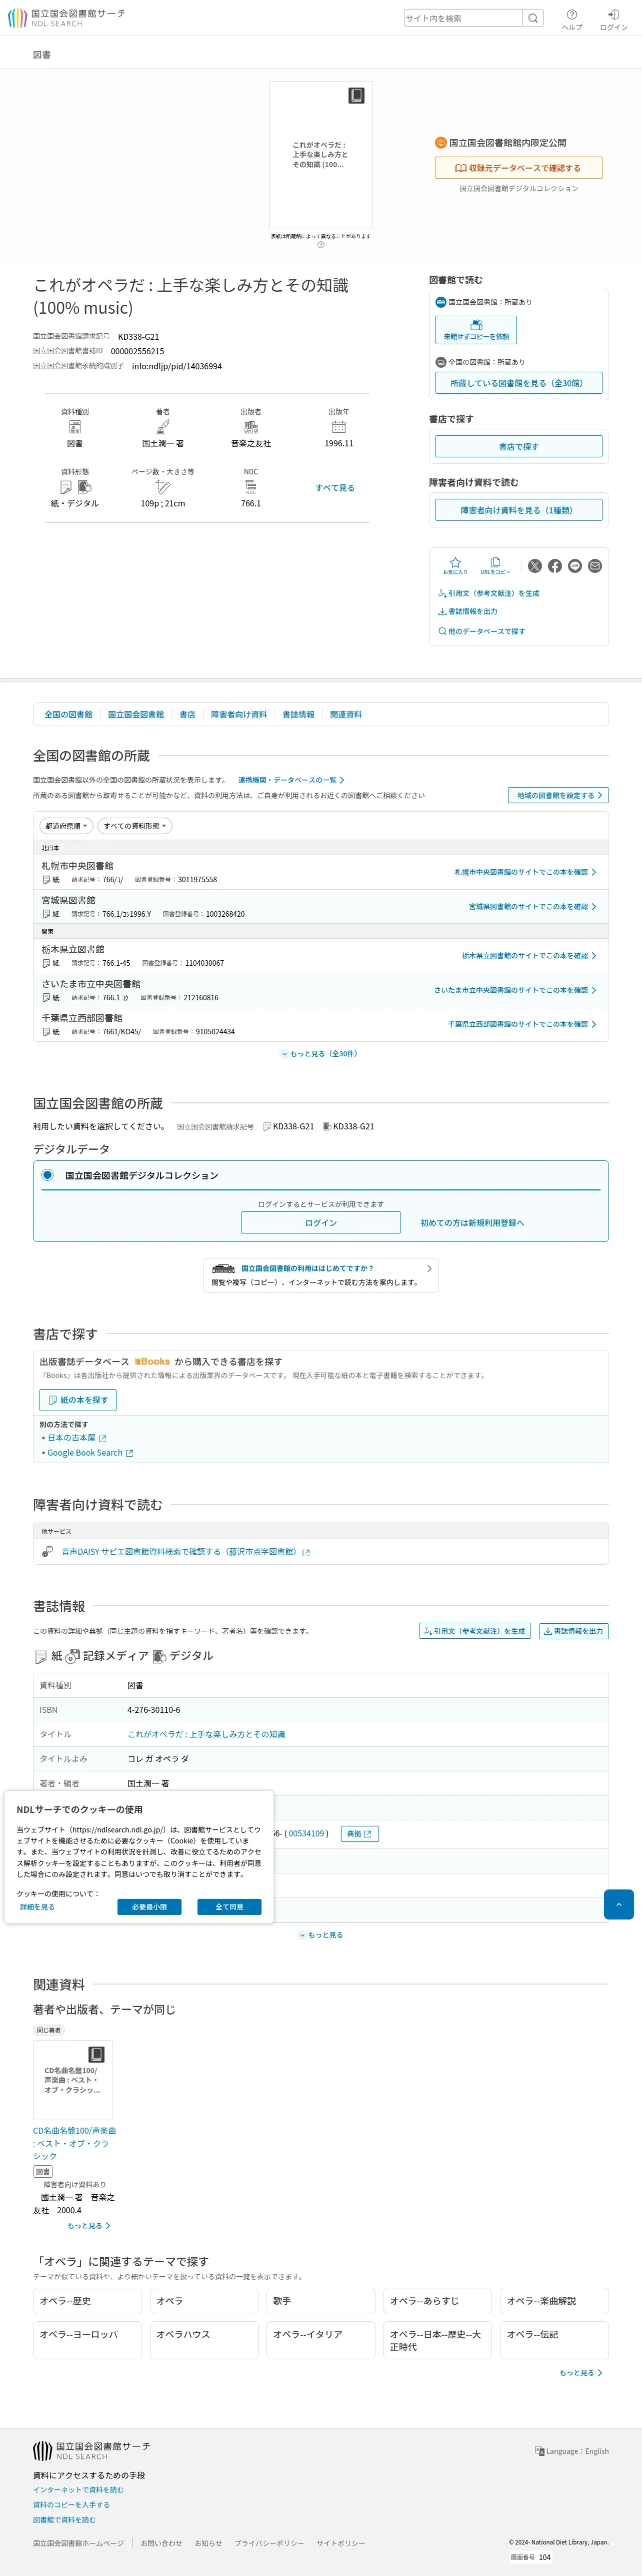Viewport: 642px width, 2576px height.
Task: Click the question mark below the cover image
Action: [321, 245]
